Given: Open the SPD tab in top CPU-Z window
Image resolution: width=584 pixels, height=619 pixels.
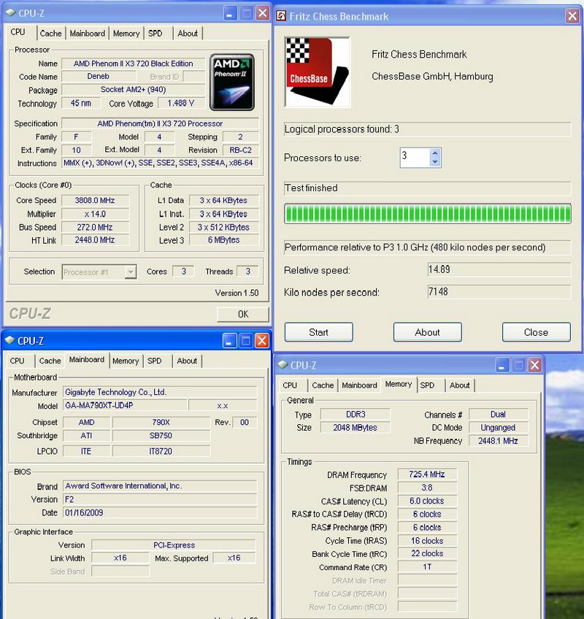Looking at the screenshot, I should click(155, 34).
